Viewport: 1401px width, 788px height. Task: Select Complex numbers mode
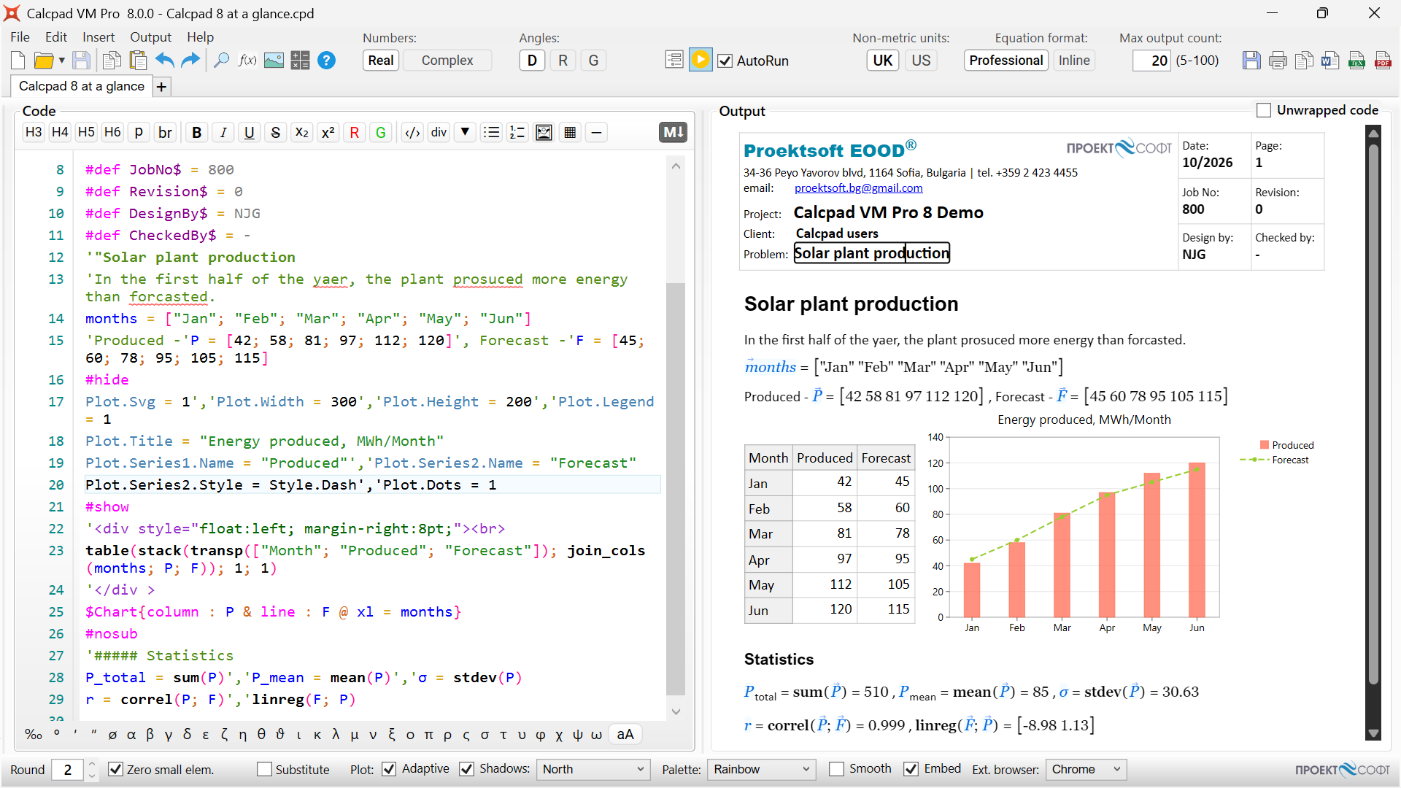coord(447,61)
